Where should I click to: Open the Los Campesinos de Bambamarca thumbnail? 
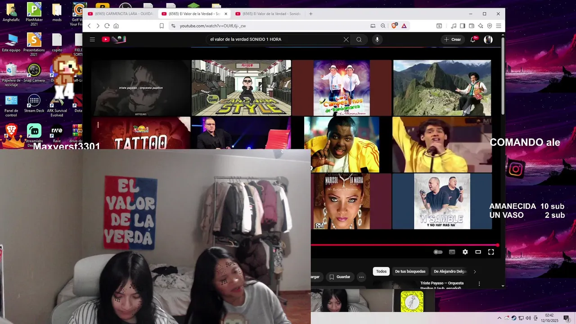[x=342, y=88]
